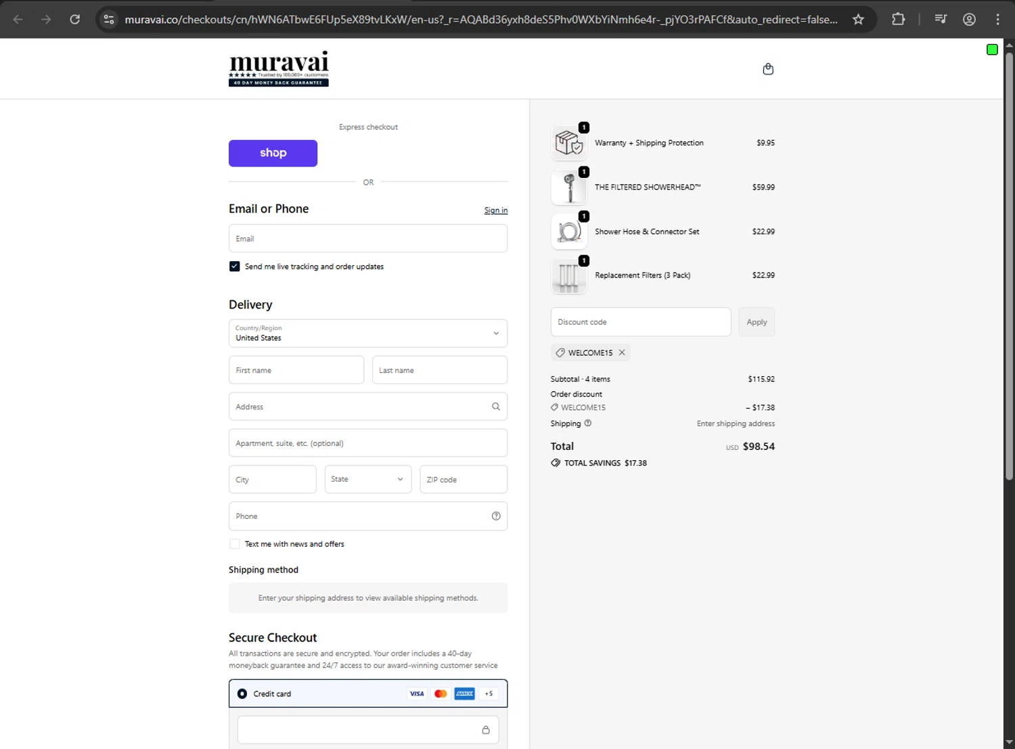Open the media control icon in toolbar
Image resolution: width=1015 pixels, height=749 pixels.
point(941,20)
